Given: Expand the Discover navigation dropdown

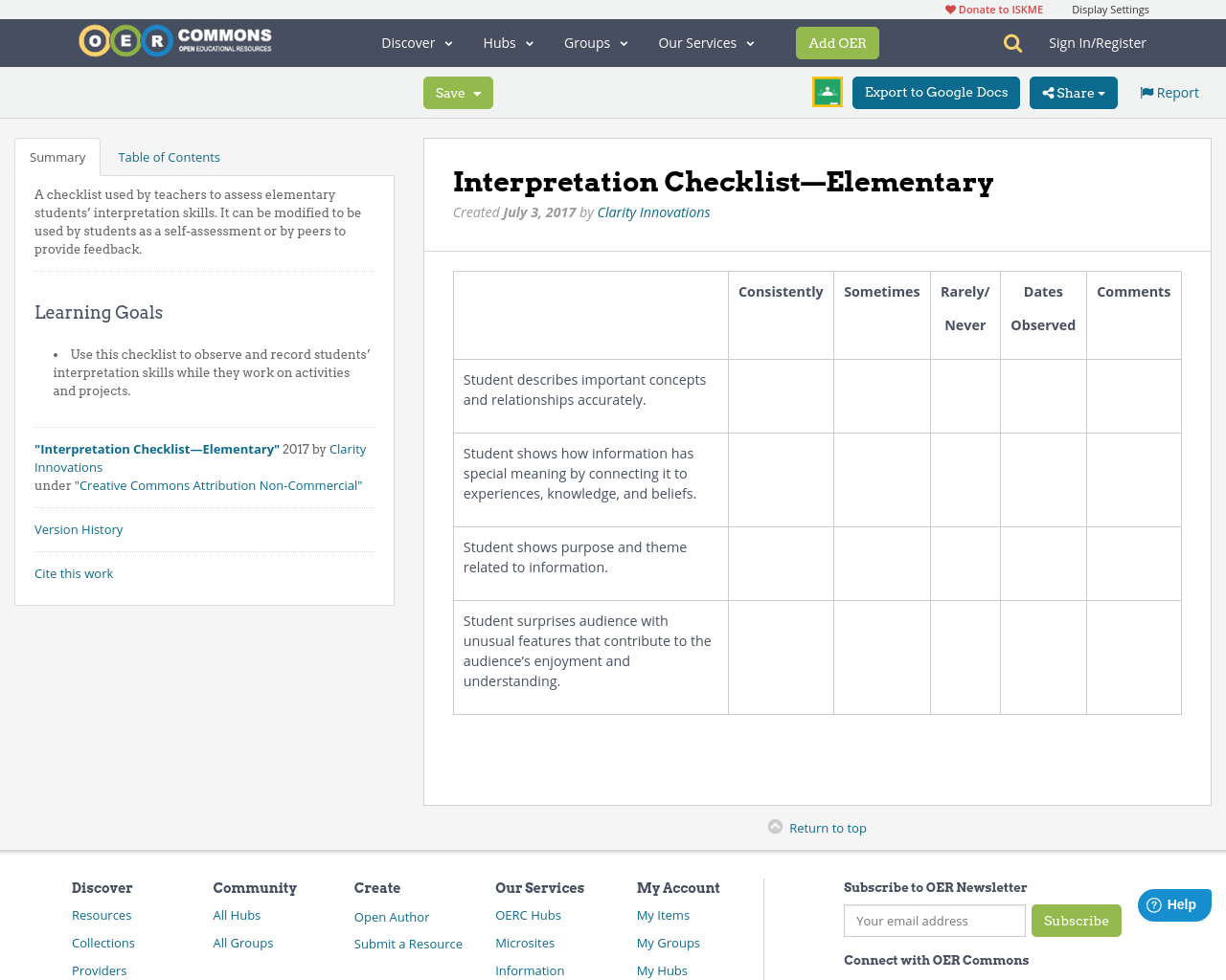Looking at the screenshot, I should coord(416,42).
